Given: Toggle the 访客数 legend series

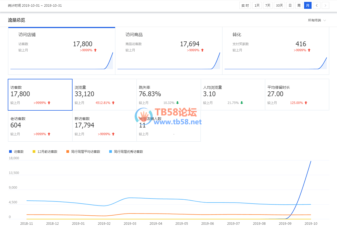Looking at the screenshot, I should pyautogui.click(x=17, y=152).
